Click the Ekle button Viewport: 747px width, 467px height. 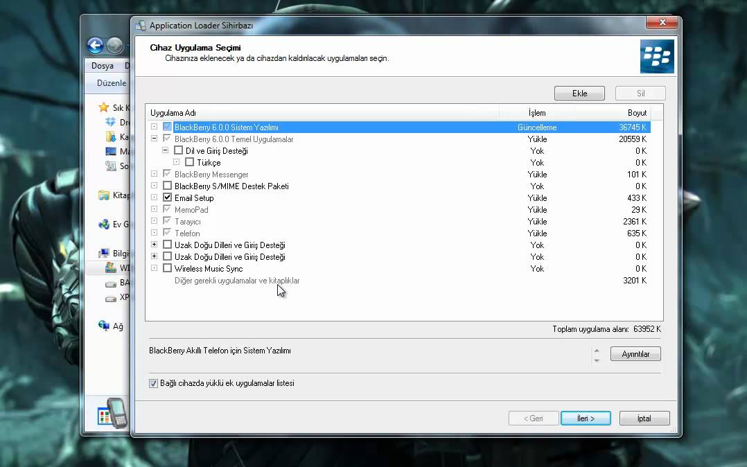tap(579, 94)
